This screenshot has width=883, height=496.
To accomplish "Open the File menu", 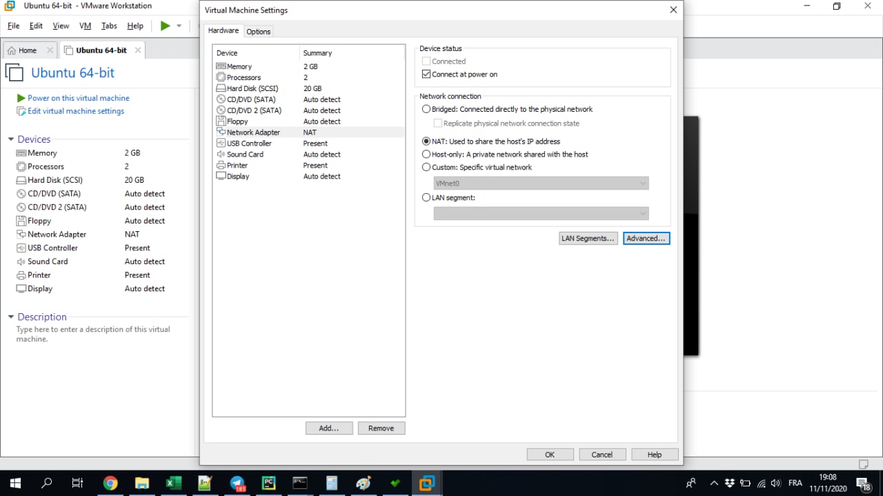I will (x=13, y=26).
